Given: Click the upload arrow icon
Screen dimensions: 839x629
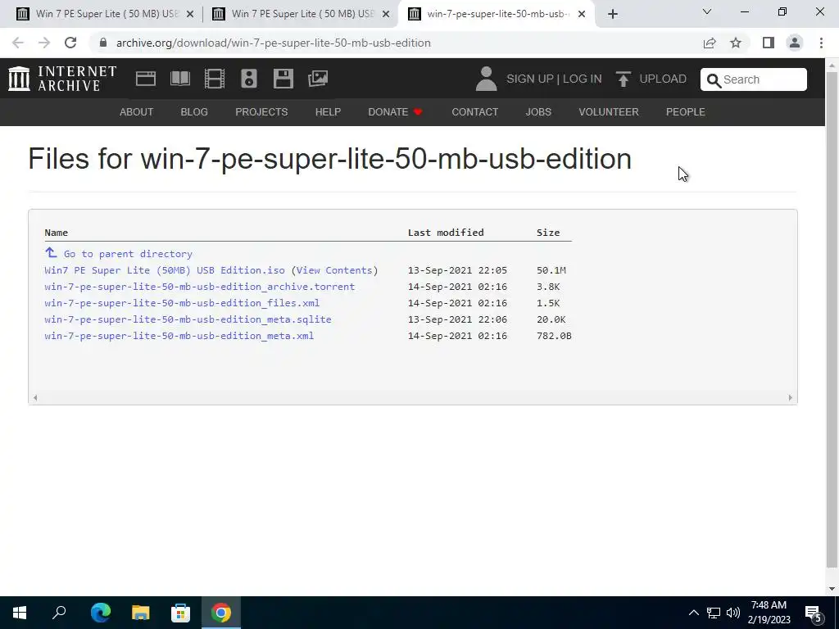Looking at the screenshot, I should [x=623, y=79].
